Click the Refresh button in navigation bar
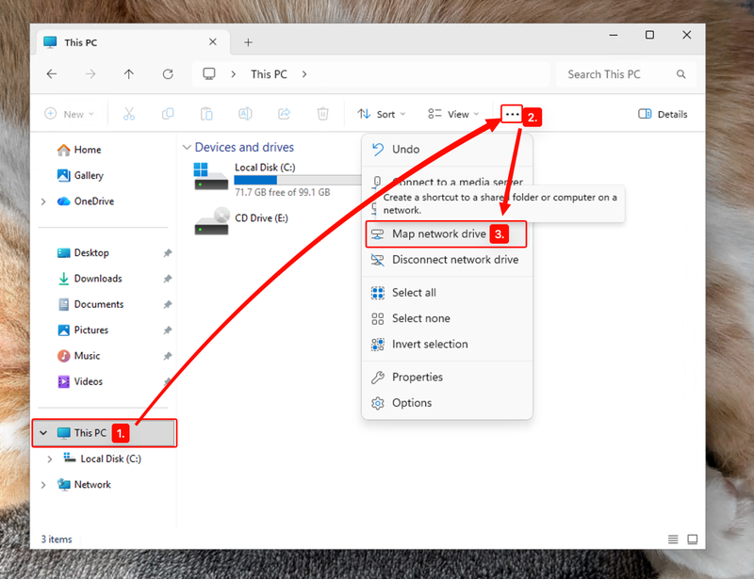Viewport: 754px width, 579px height. [x=168, y=74]
